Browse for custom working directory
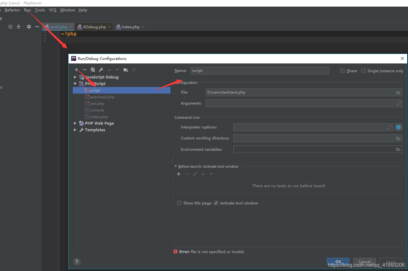This screenshot has height=271, width=408. click(398, 138)
